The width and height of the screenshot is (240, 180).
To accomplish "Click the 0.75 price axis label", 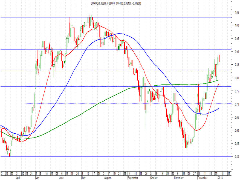I will [x=237, y=91].
